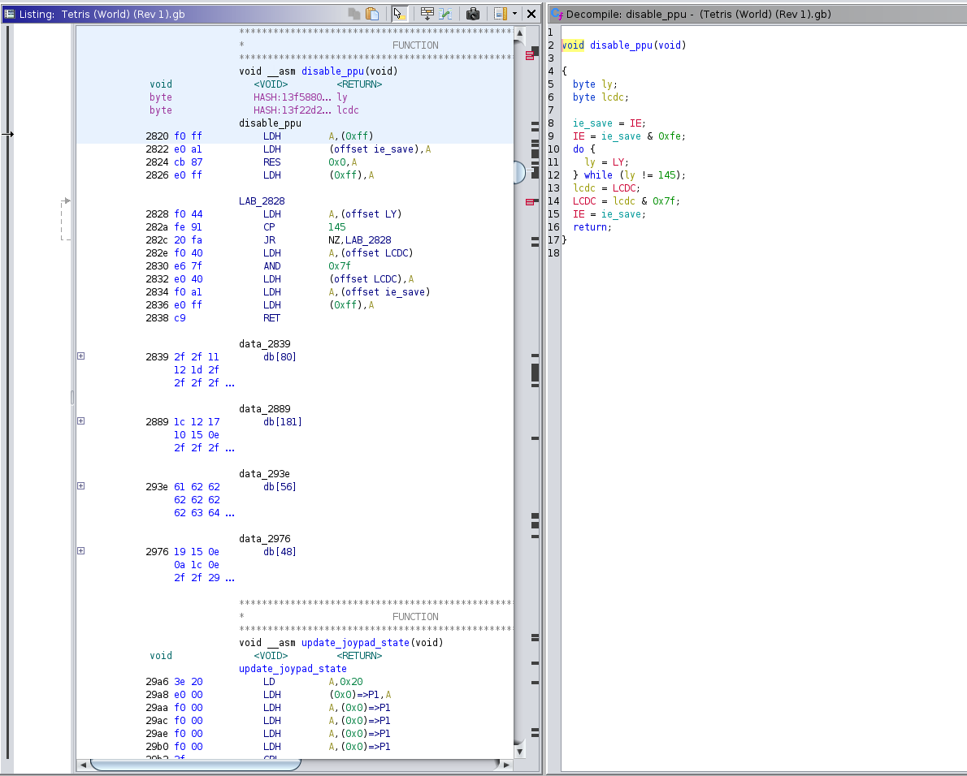The image size is (967, 776).
Task: Click the listing overview margin icon
Action: tap(500, 14)
